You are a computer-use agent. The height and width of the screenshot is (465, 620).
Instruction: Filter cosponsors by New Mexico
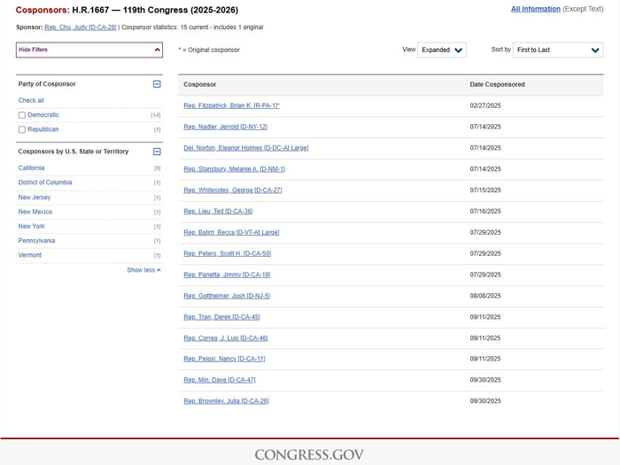35,212
